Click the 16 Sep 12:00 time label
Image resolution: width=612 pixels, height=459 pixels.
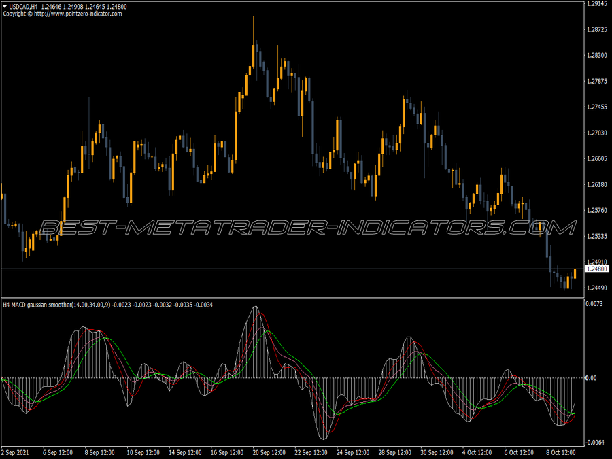point(226,452)
